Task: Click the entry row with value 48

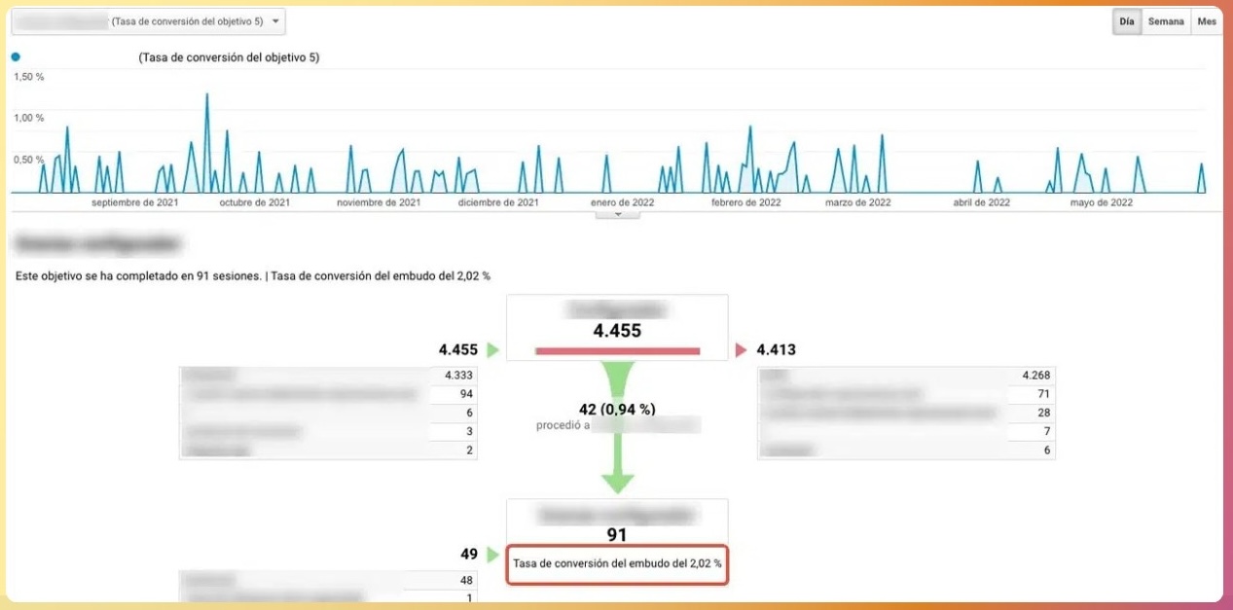Action: [x=327, y=580]
